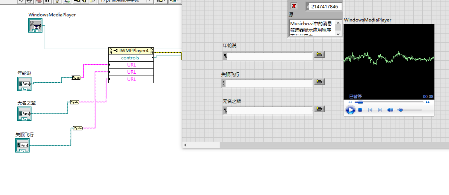Select path-to-string converter wired from 失眠飞行
Screen dimensions: 449x195
click(78, 128)
